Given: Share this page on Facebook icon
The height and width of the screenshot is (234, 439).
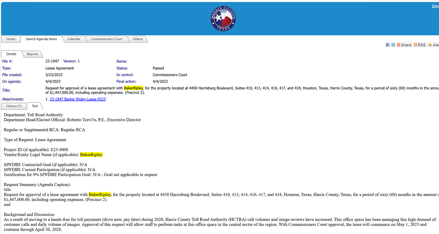Looking at the screenshot, I should 388,45.
